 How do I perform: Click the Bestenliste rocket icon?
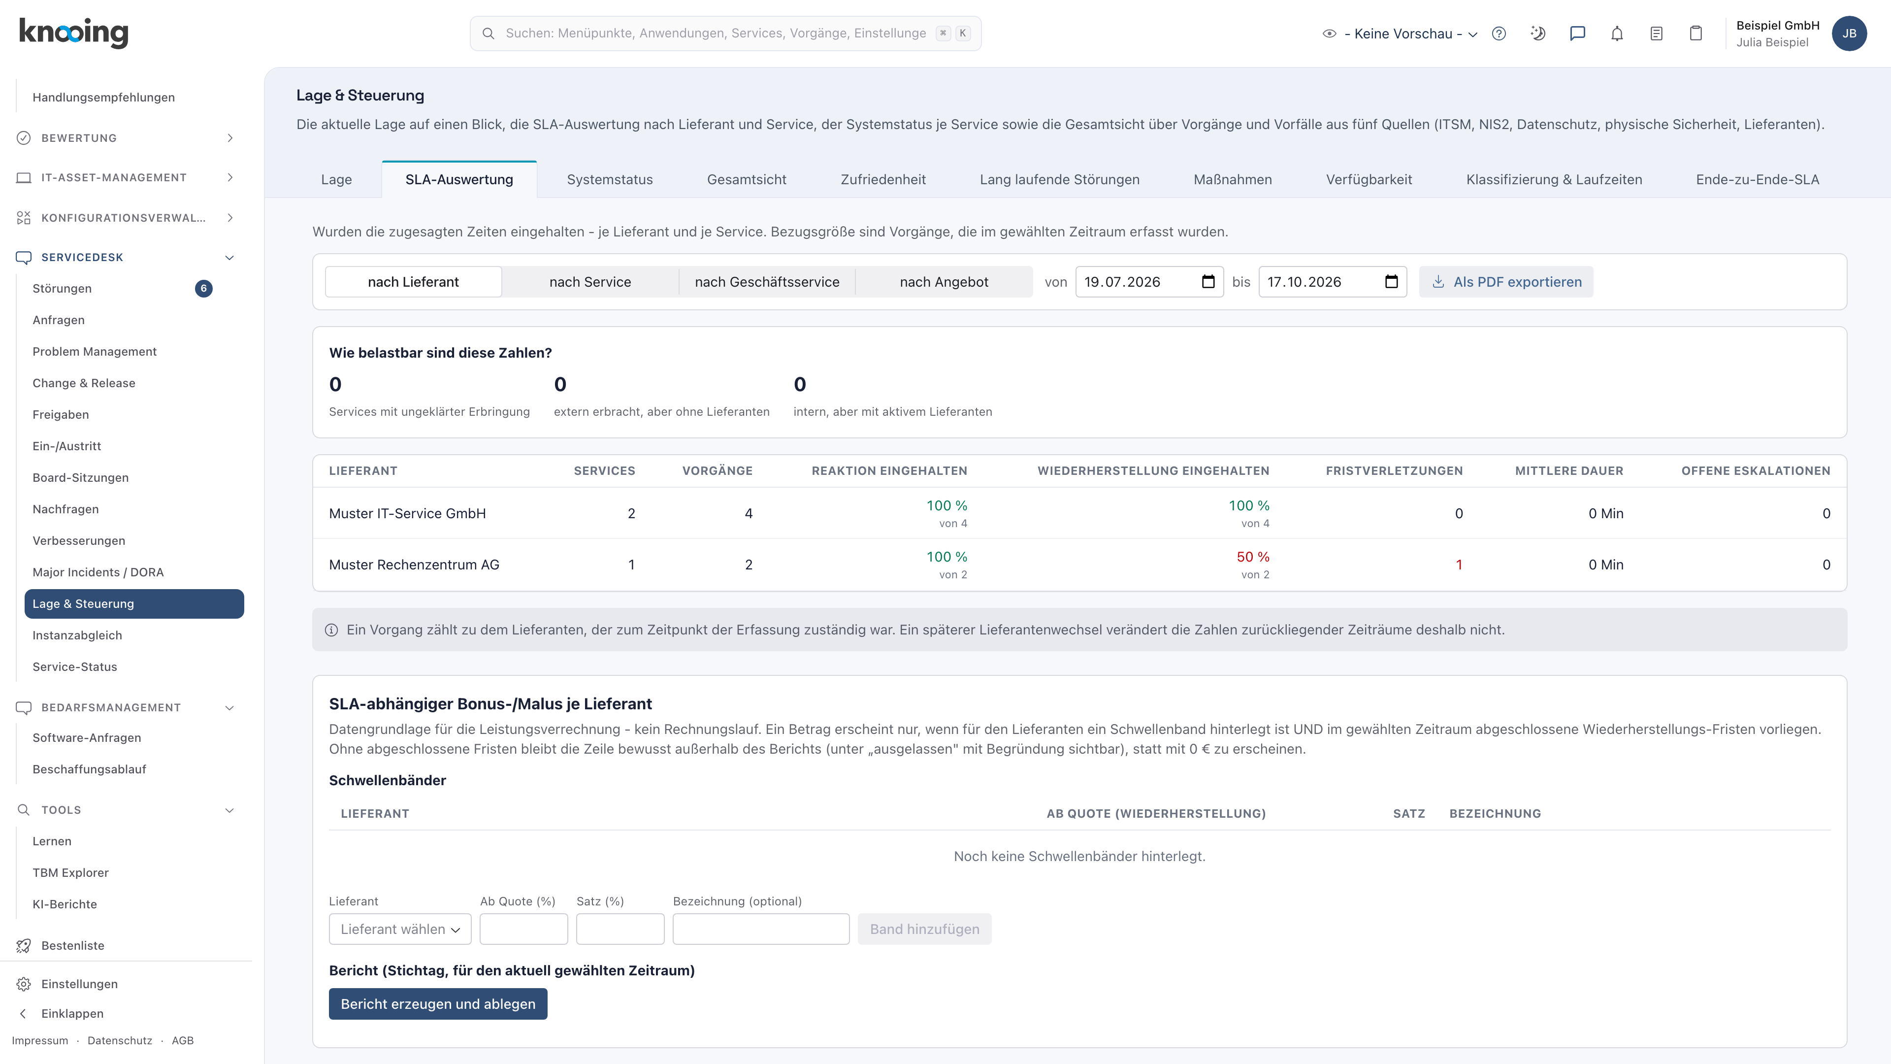(24, 946)
